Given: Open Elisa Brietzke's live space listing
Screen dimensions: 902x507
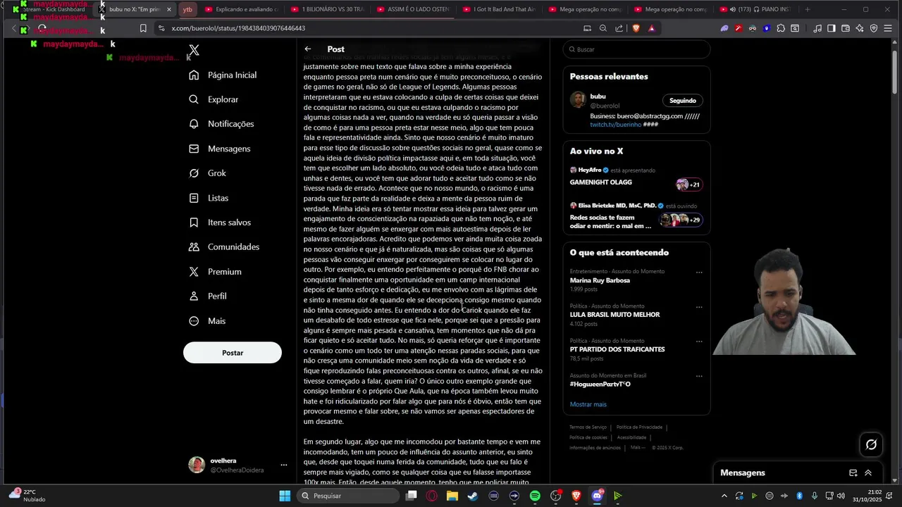Looking at the screenshot, I should pos(636,215).
